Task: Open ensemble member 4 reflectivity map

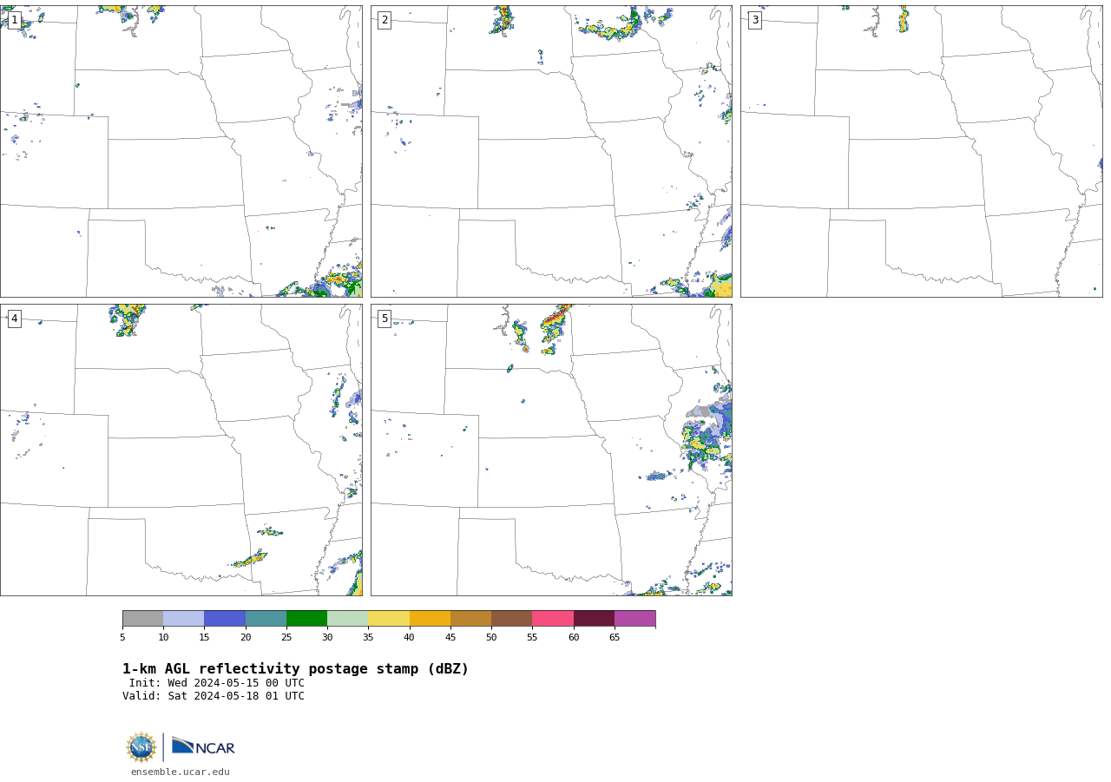Action: (181, 450)
